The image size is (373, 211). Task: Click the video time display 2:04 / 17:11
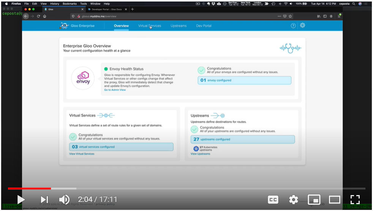coord(98,199)
